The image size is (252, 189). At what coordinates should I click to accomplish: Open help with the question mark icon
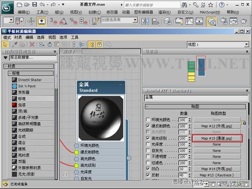pos(222,5)
